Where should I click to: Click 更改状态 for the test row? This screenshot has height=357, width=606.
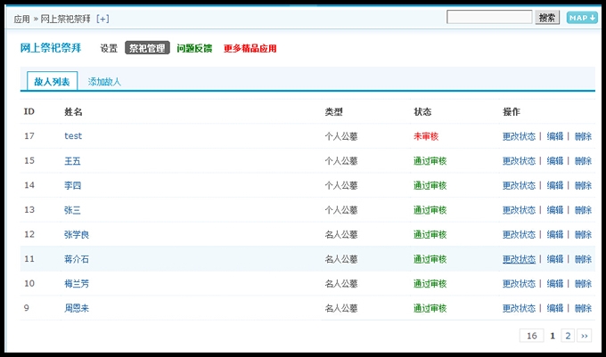tap(519, 136)
